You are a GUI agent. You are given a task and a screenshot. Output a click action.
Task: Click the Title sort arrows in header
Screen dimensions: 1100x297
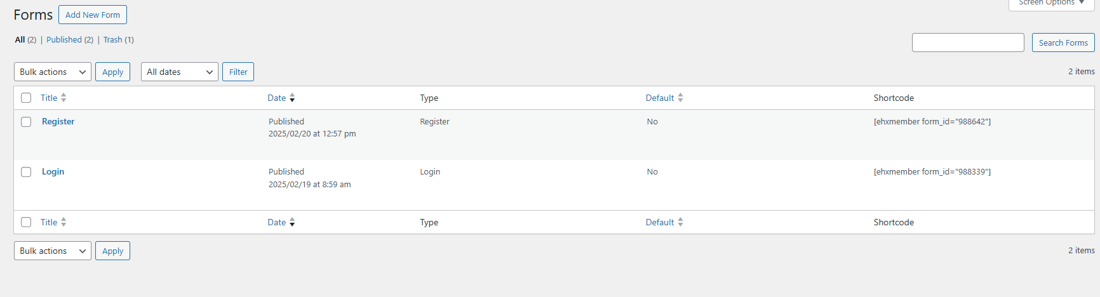(64, 98)
